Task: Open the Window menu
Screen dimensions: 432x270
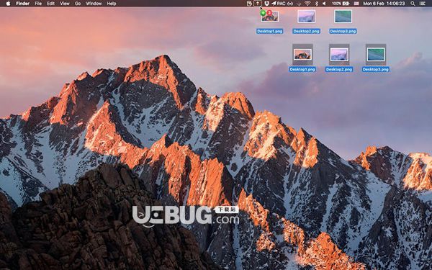Action: pos(94,4)
